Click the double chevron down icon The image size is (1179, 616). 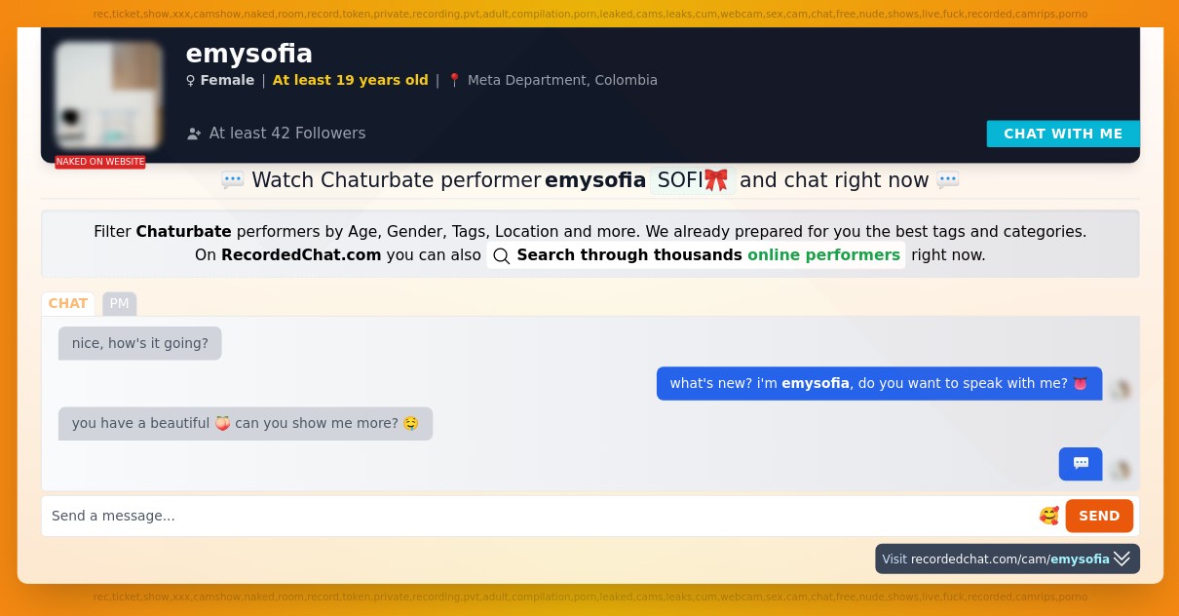tap(1122, 558)
